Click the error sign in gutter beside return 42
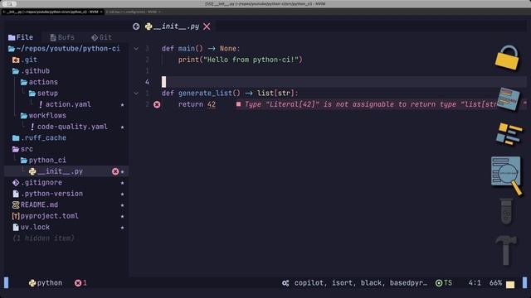Image resolution: width=531 pixels, height=298 pixels. pyautogui.click(x=157, y=104)
